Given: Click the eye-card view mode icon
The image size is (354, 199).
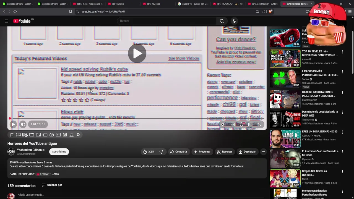Looking at the screenshot, I should 25,135.
